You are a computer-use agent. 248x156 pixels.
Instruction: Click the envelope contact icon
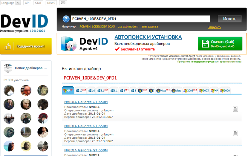tap(63, 3)
